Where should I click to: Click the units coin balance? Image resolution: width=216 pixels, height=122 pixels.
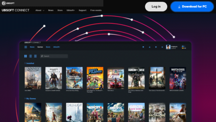184,48
